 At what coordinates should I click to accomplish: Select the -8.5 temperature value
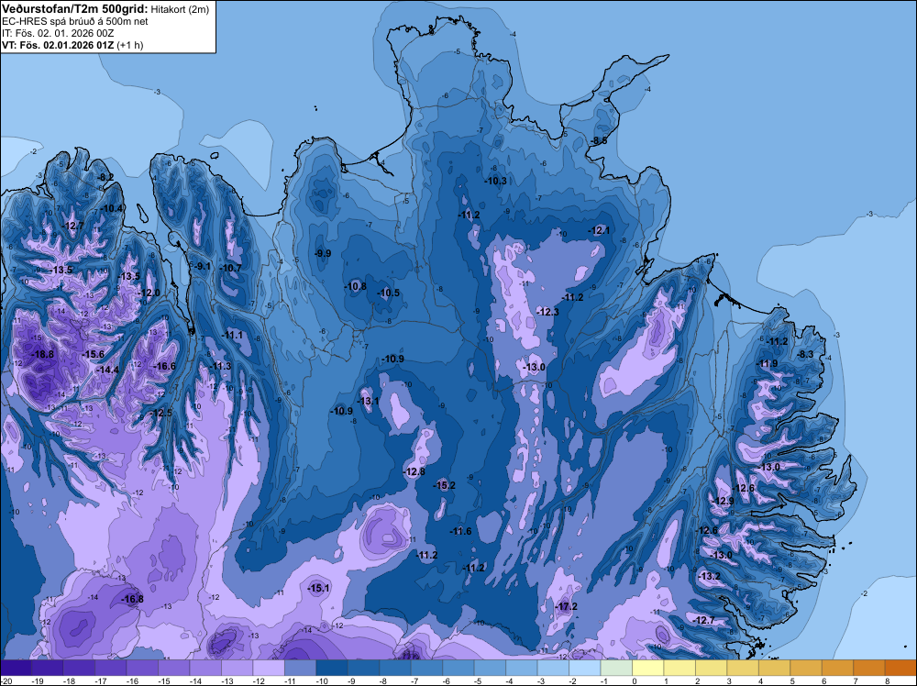[x=599, y=141]
